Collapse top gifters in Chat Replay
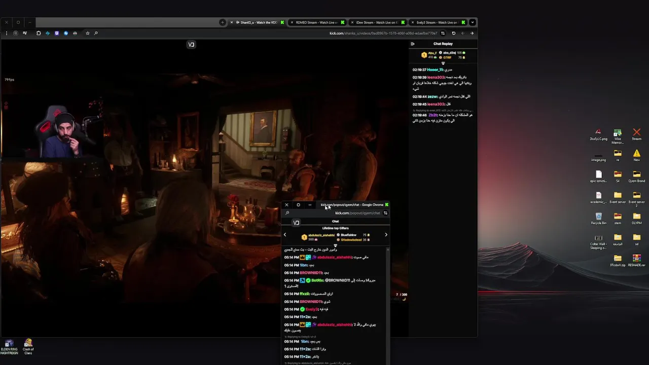The image size is (649, 365). [x=443, y=63]
